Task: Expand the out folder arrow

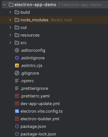Action: (x=10, y=27)
